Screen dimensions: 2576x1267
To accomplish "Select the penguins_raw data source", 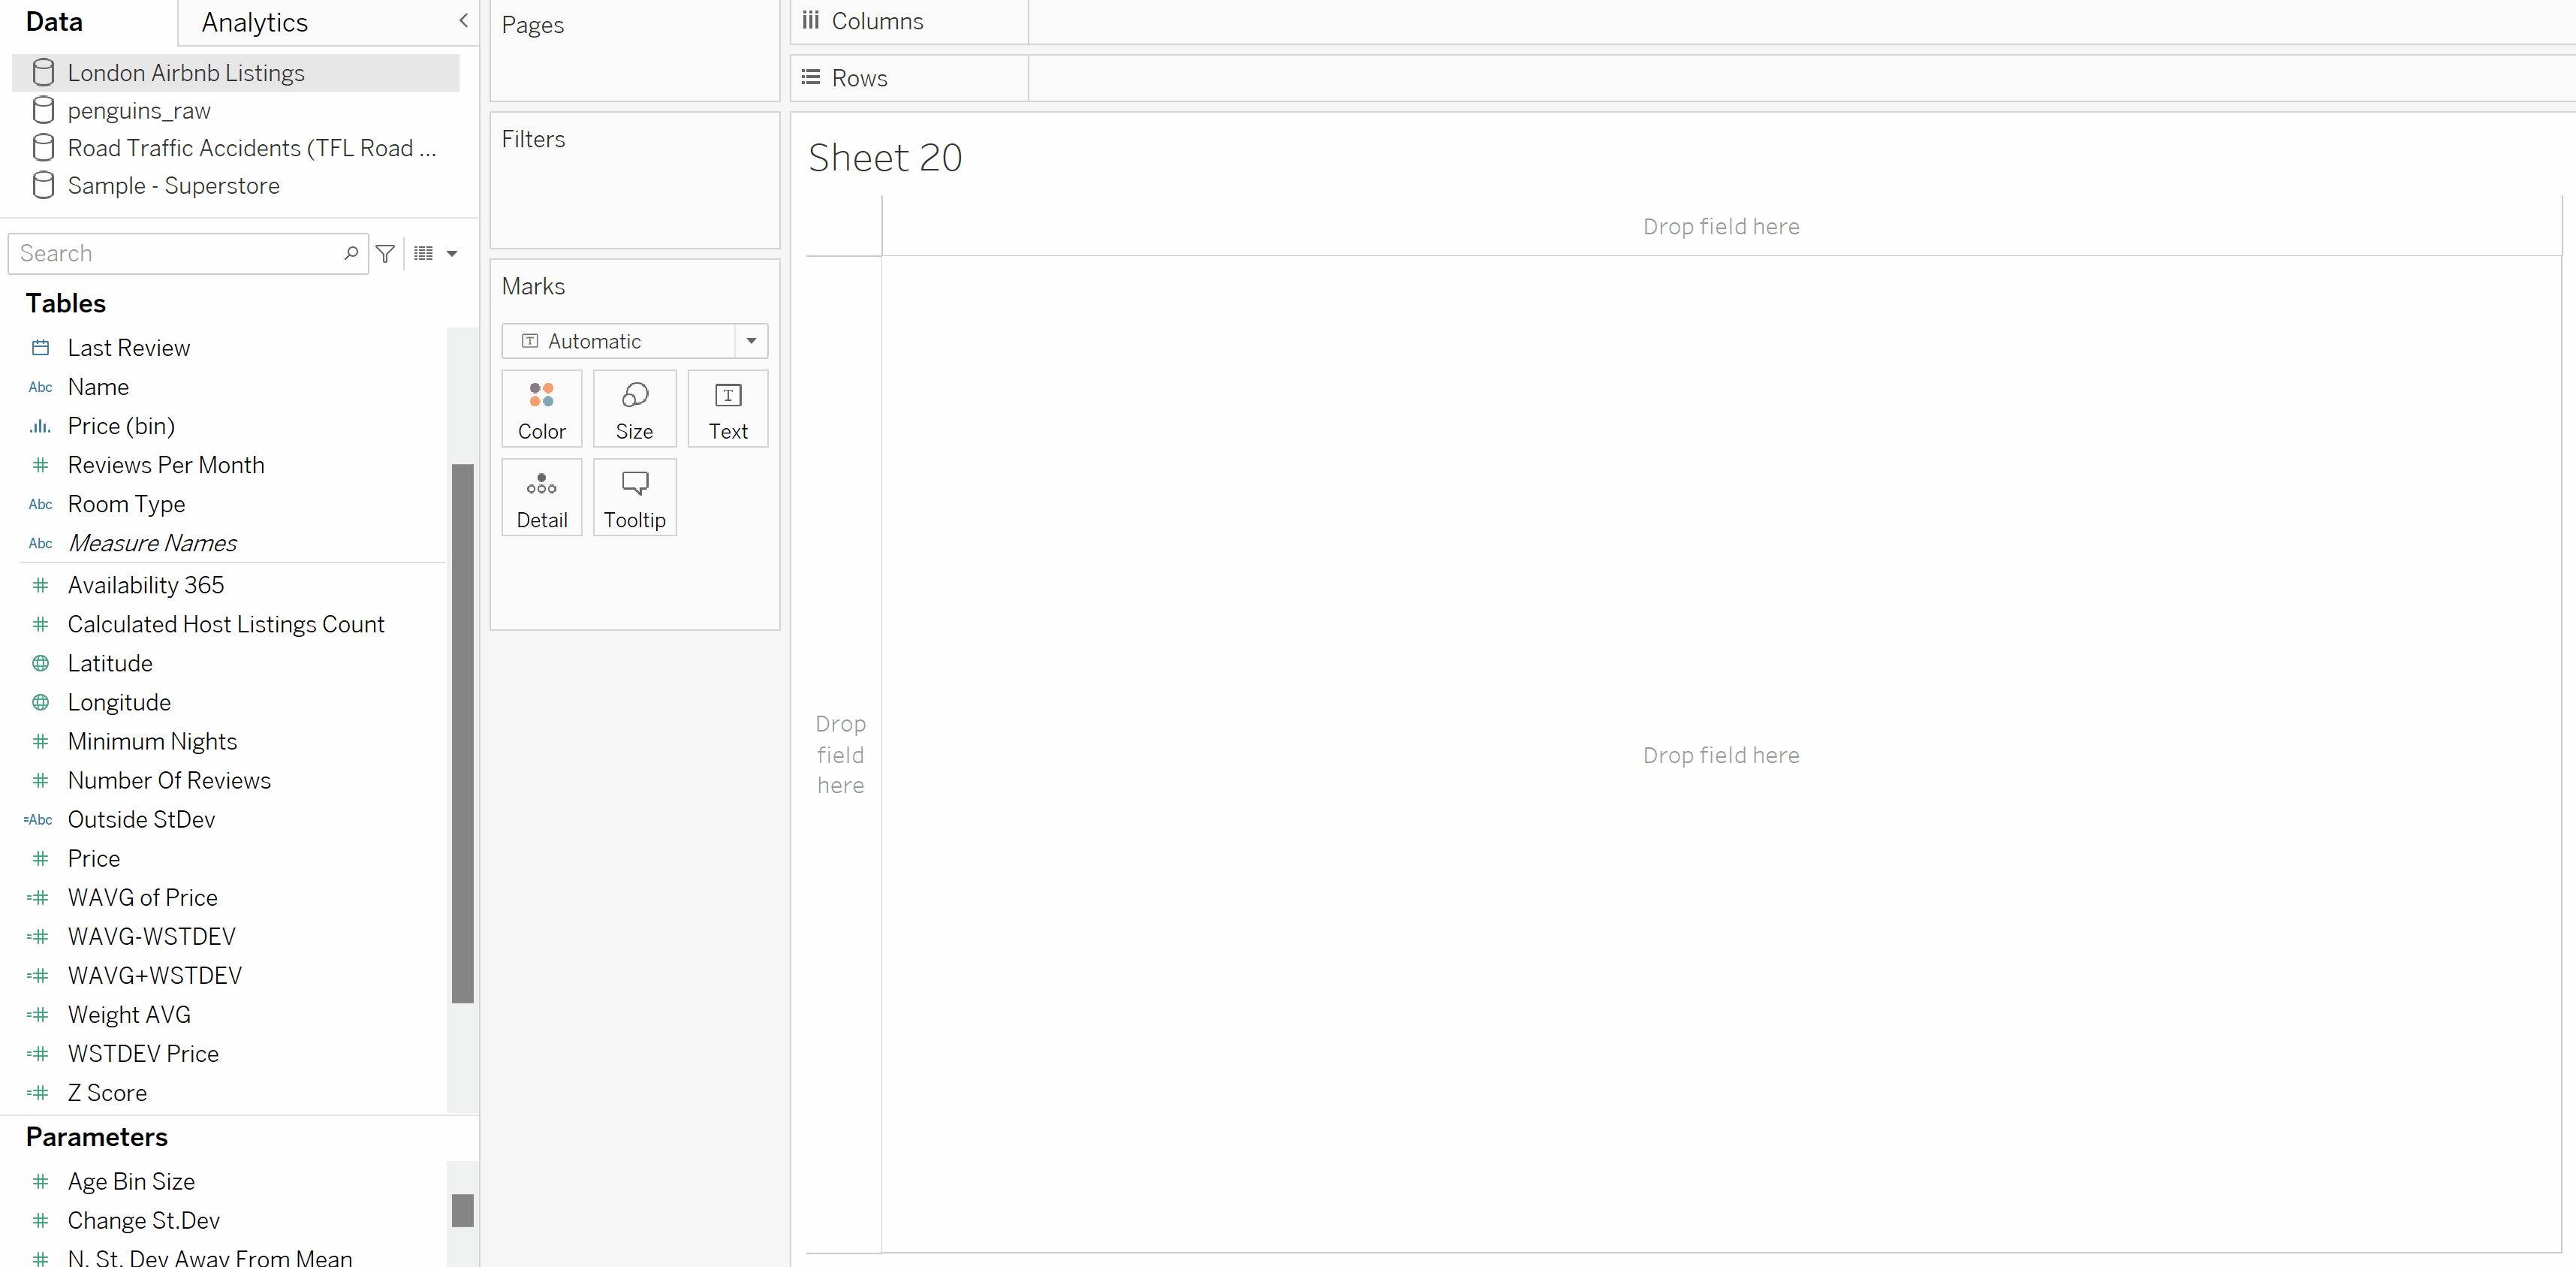I will pyautogui.click(x=138, y=111).
